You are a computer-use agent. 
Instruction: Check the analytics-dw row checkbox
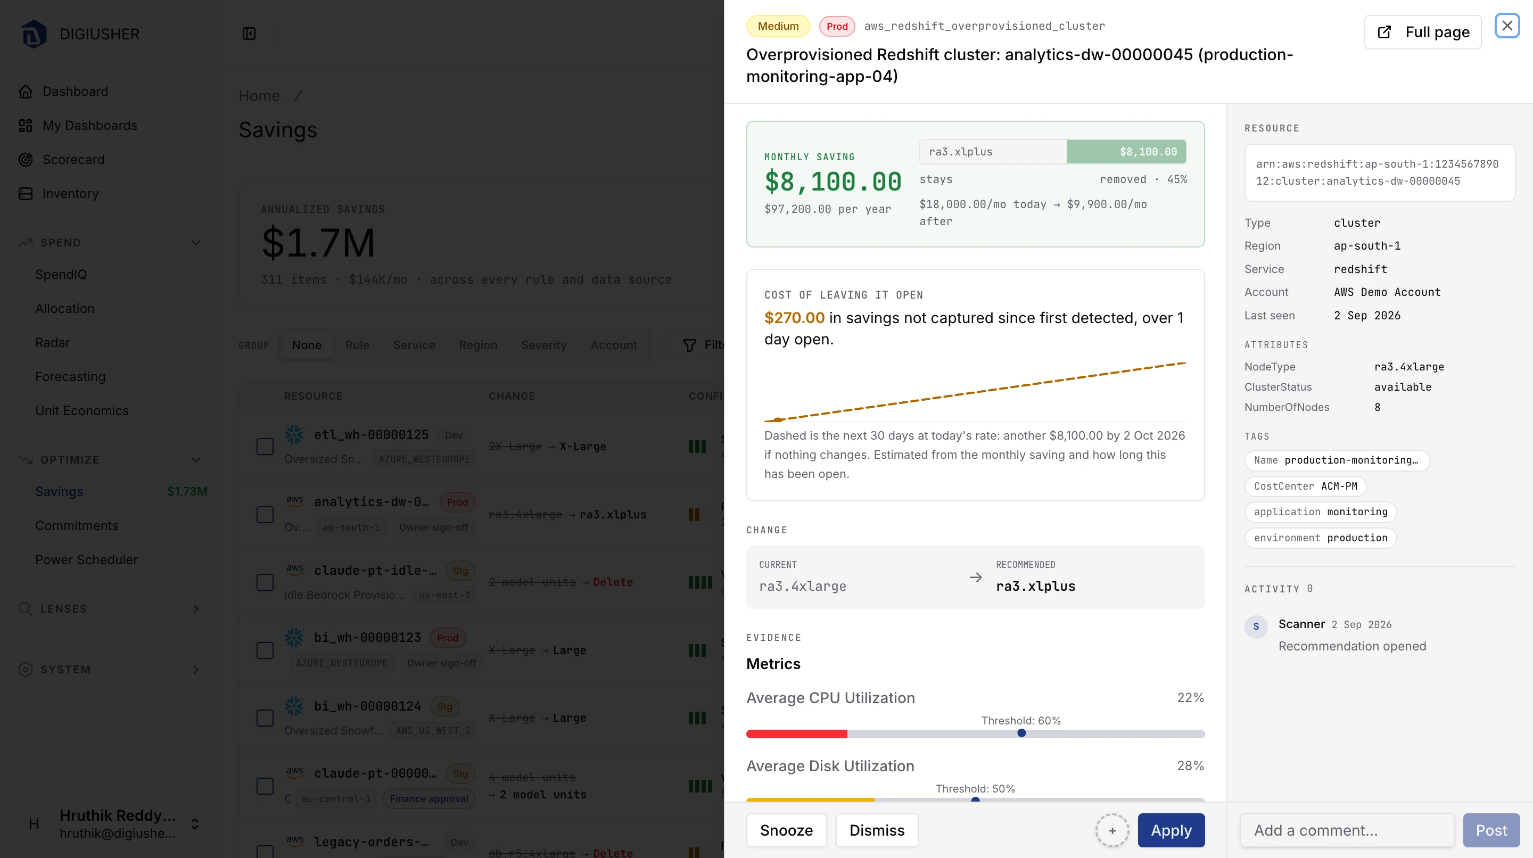pos(265,515)
